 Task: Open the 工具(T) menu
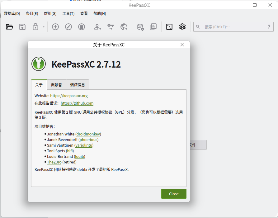click(68, 14)
